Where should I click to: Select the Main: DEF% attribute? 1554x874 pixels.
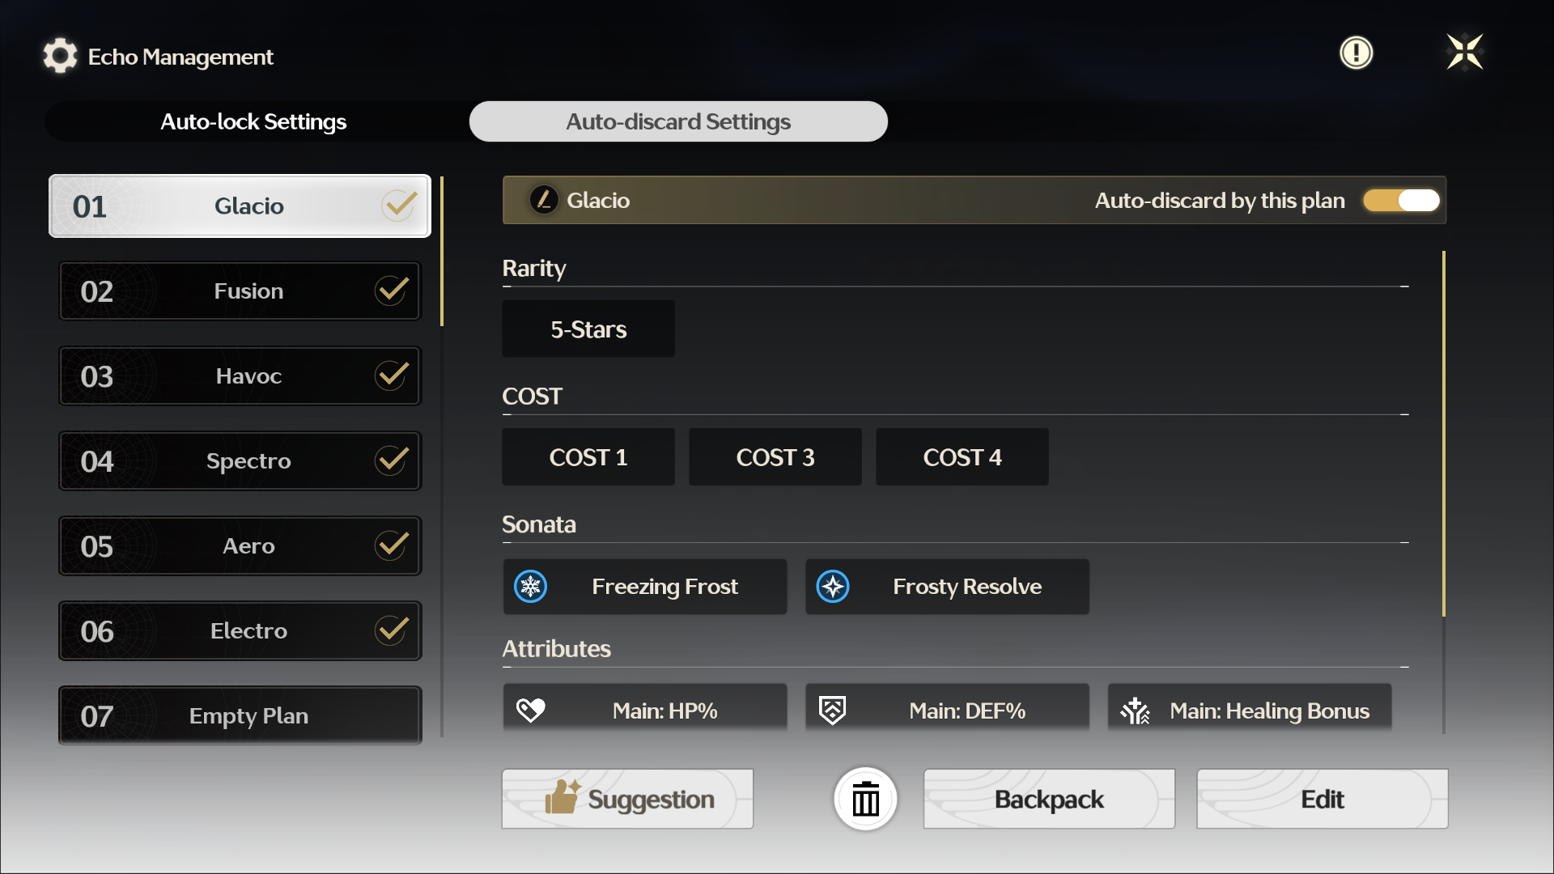947,709
